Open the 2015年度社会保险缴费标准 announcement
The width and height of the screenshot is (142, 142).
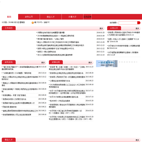(x=64, y=97)
